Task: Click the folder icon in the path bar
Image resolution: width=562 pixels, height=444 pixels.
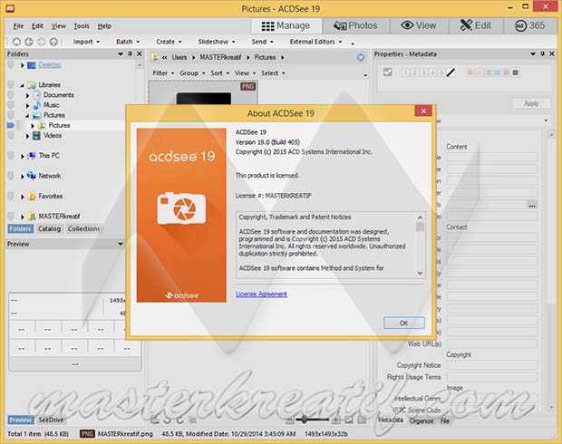Action: (x=155, y=57)
